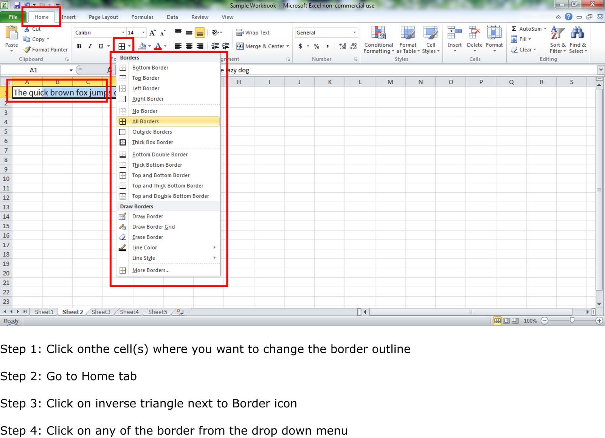Screen dimensions: 605x438
Task: Activate the Format Painter tool
Action: pyautogui.click(x=45, y=49)
